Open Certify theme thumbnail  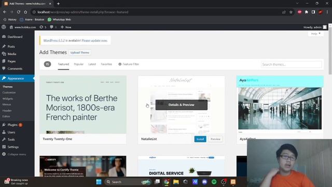(83, 166)
